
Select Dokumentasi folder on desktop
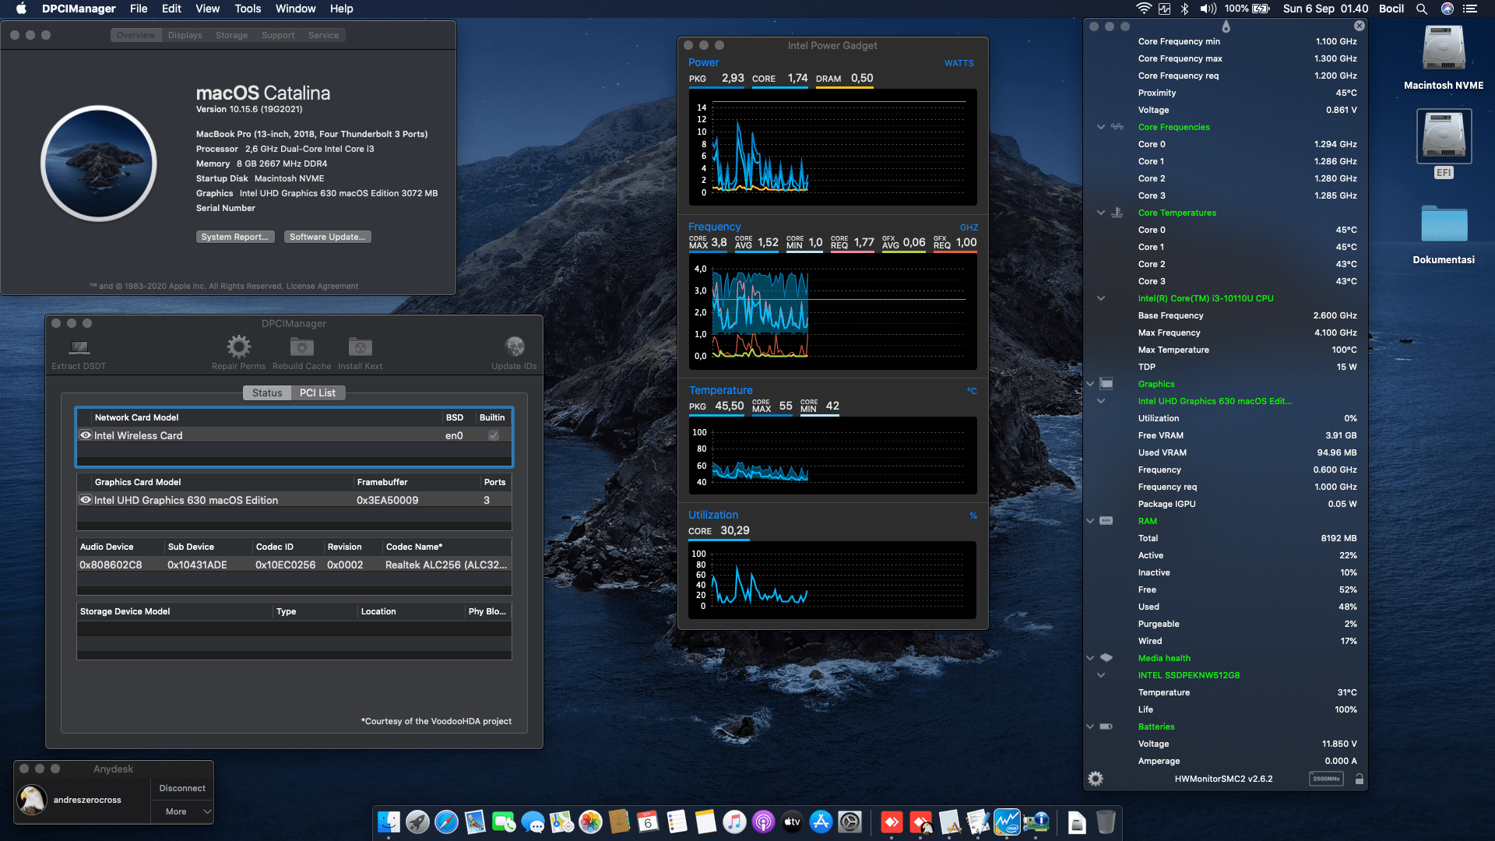1444,224
